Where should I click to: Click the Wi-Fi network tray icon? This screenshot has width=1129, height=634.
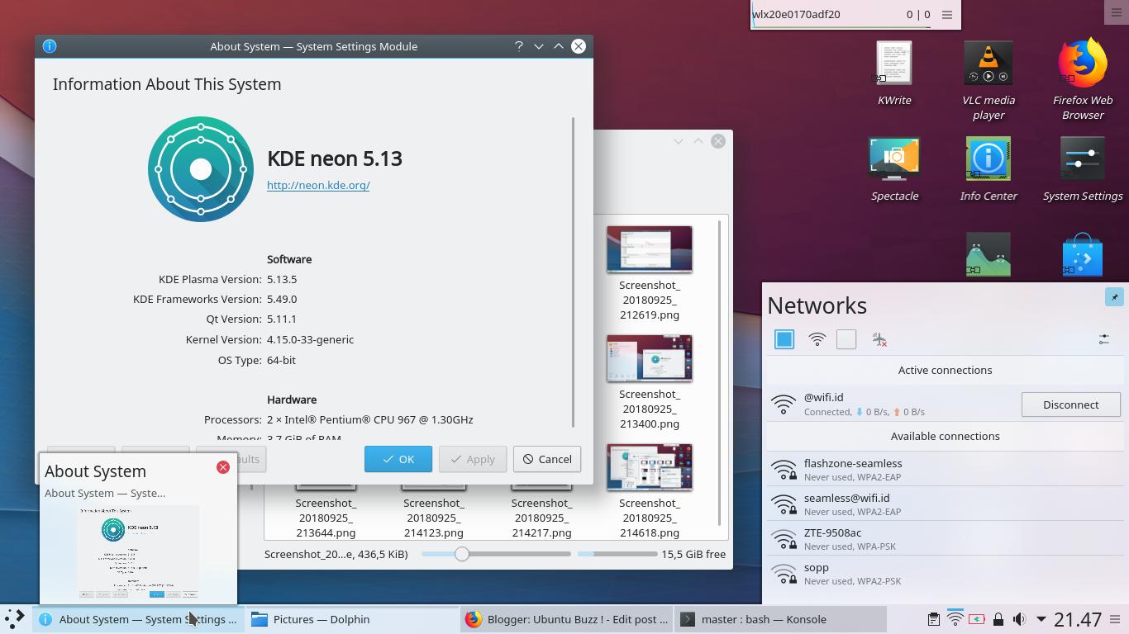(x=955, y=619)
